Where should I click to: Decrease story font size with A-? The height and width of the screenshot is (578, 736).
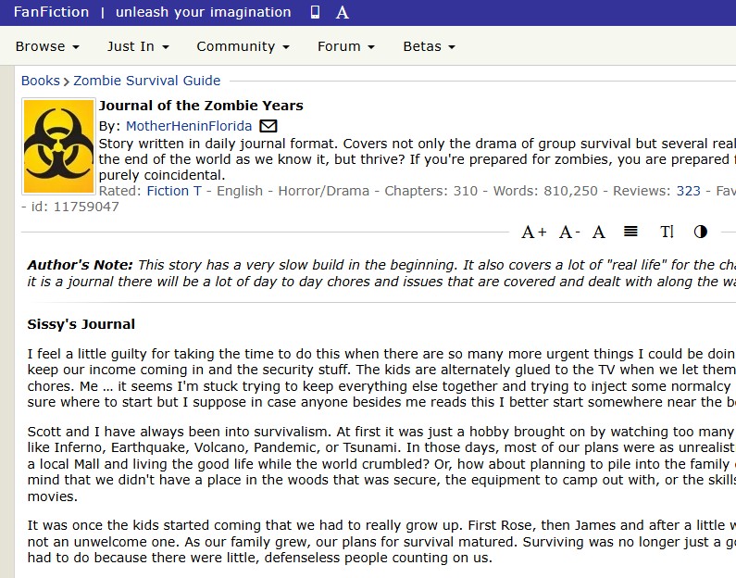(569, 232)
